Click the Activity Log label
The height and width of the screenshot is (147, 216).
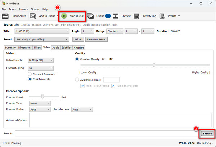tap(149, 16)
